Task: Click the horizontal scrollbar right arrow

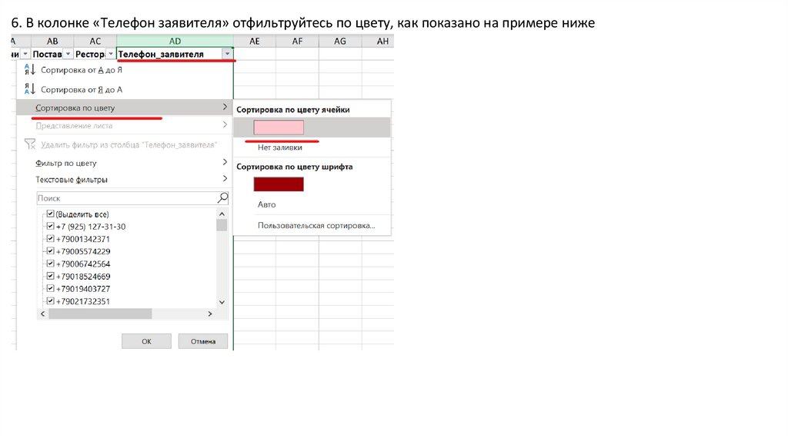Action: tap(210, 313)
